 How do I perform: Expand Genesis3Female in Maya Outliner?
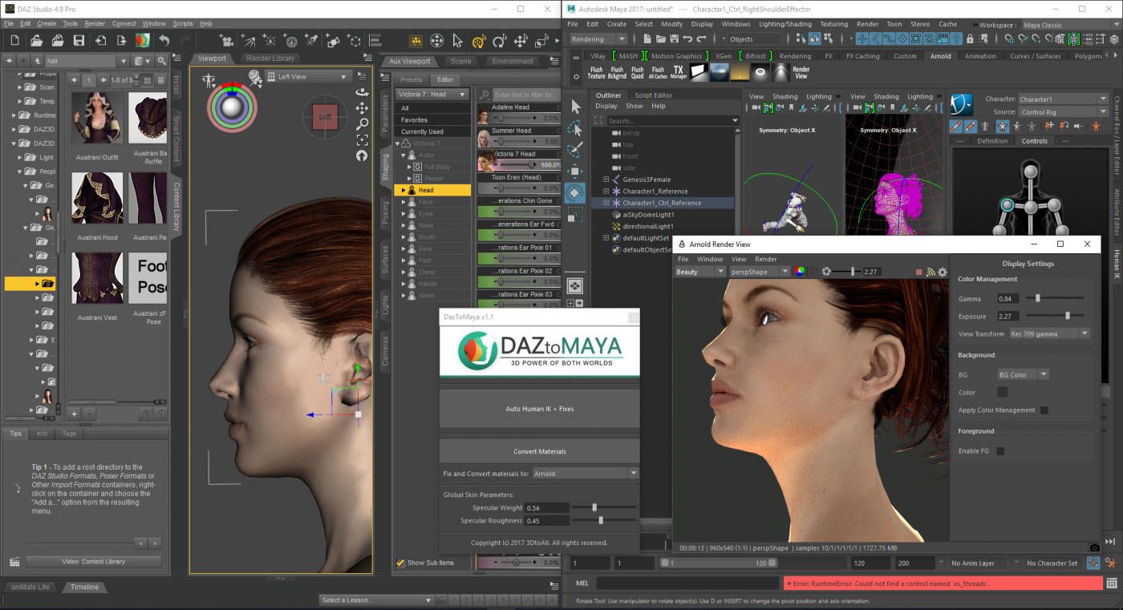pyautogui.click(x=606, y=180)
